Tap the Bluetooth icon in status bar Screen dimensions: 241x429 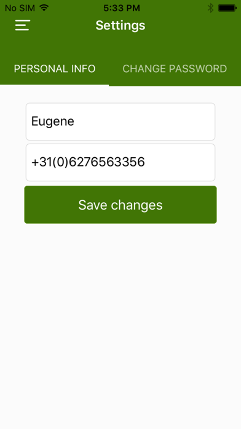click(210, 8)
